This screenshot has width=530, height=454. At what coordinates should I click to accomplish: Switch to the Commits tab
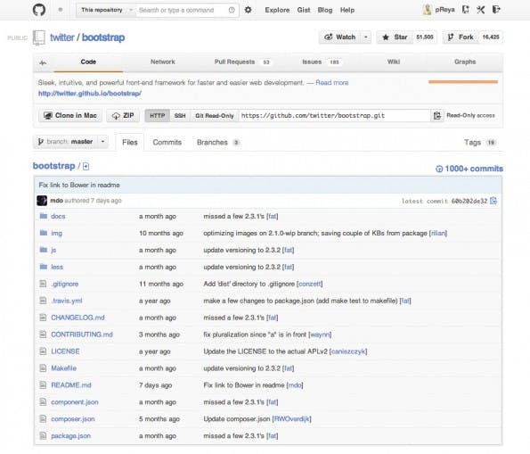(x=167, y=142)
